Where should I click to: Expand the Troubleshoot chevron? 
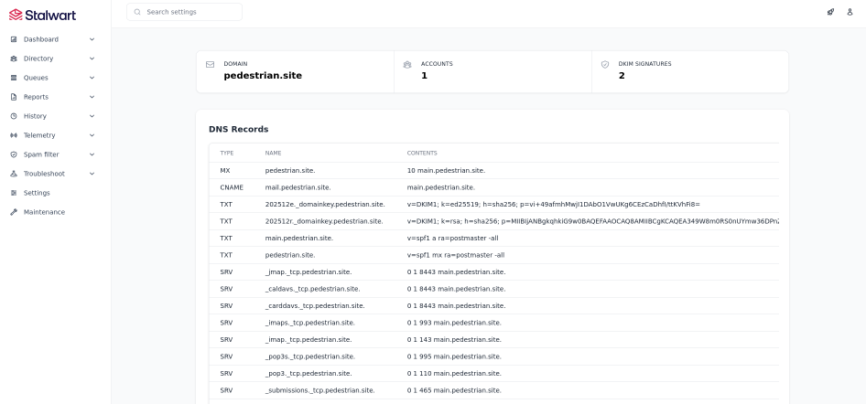[x=92, y=174]
